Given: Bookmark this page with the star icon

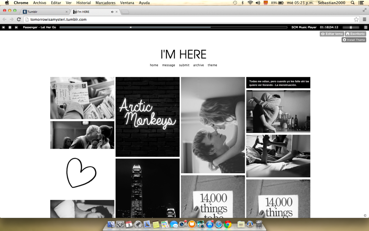Looking at the screenshot, I should pos(356,19).
